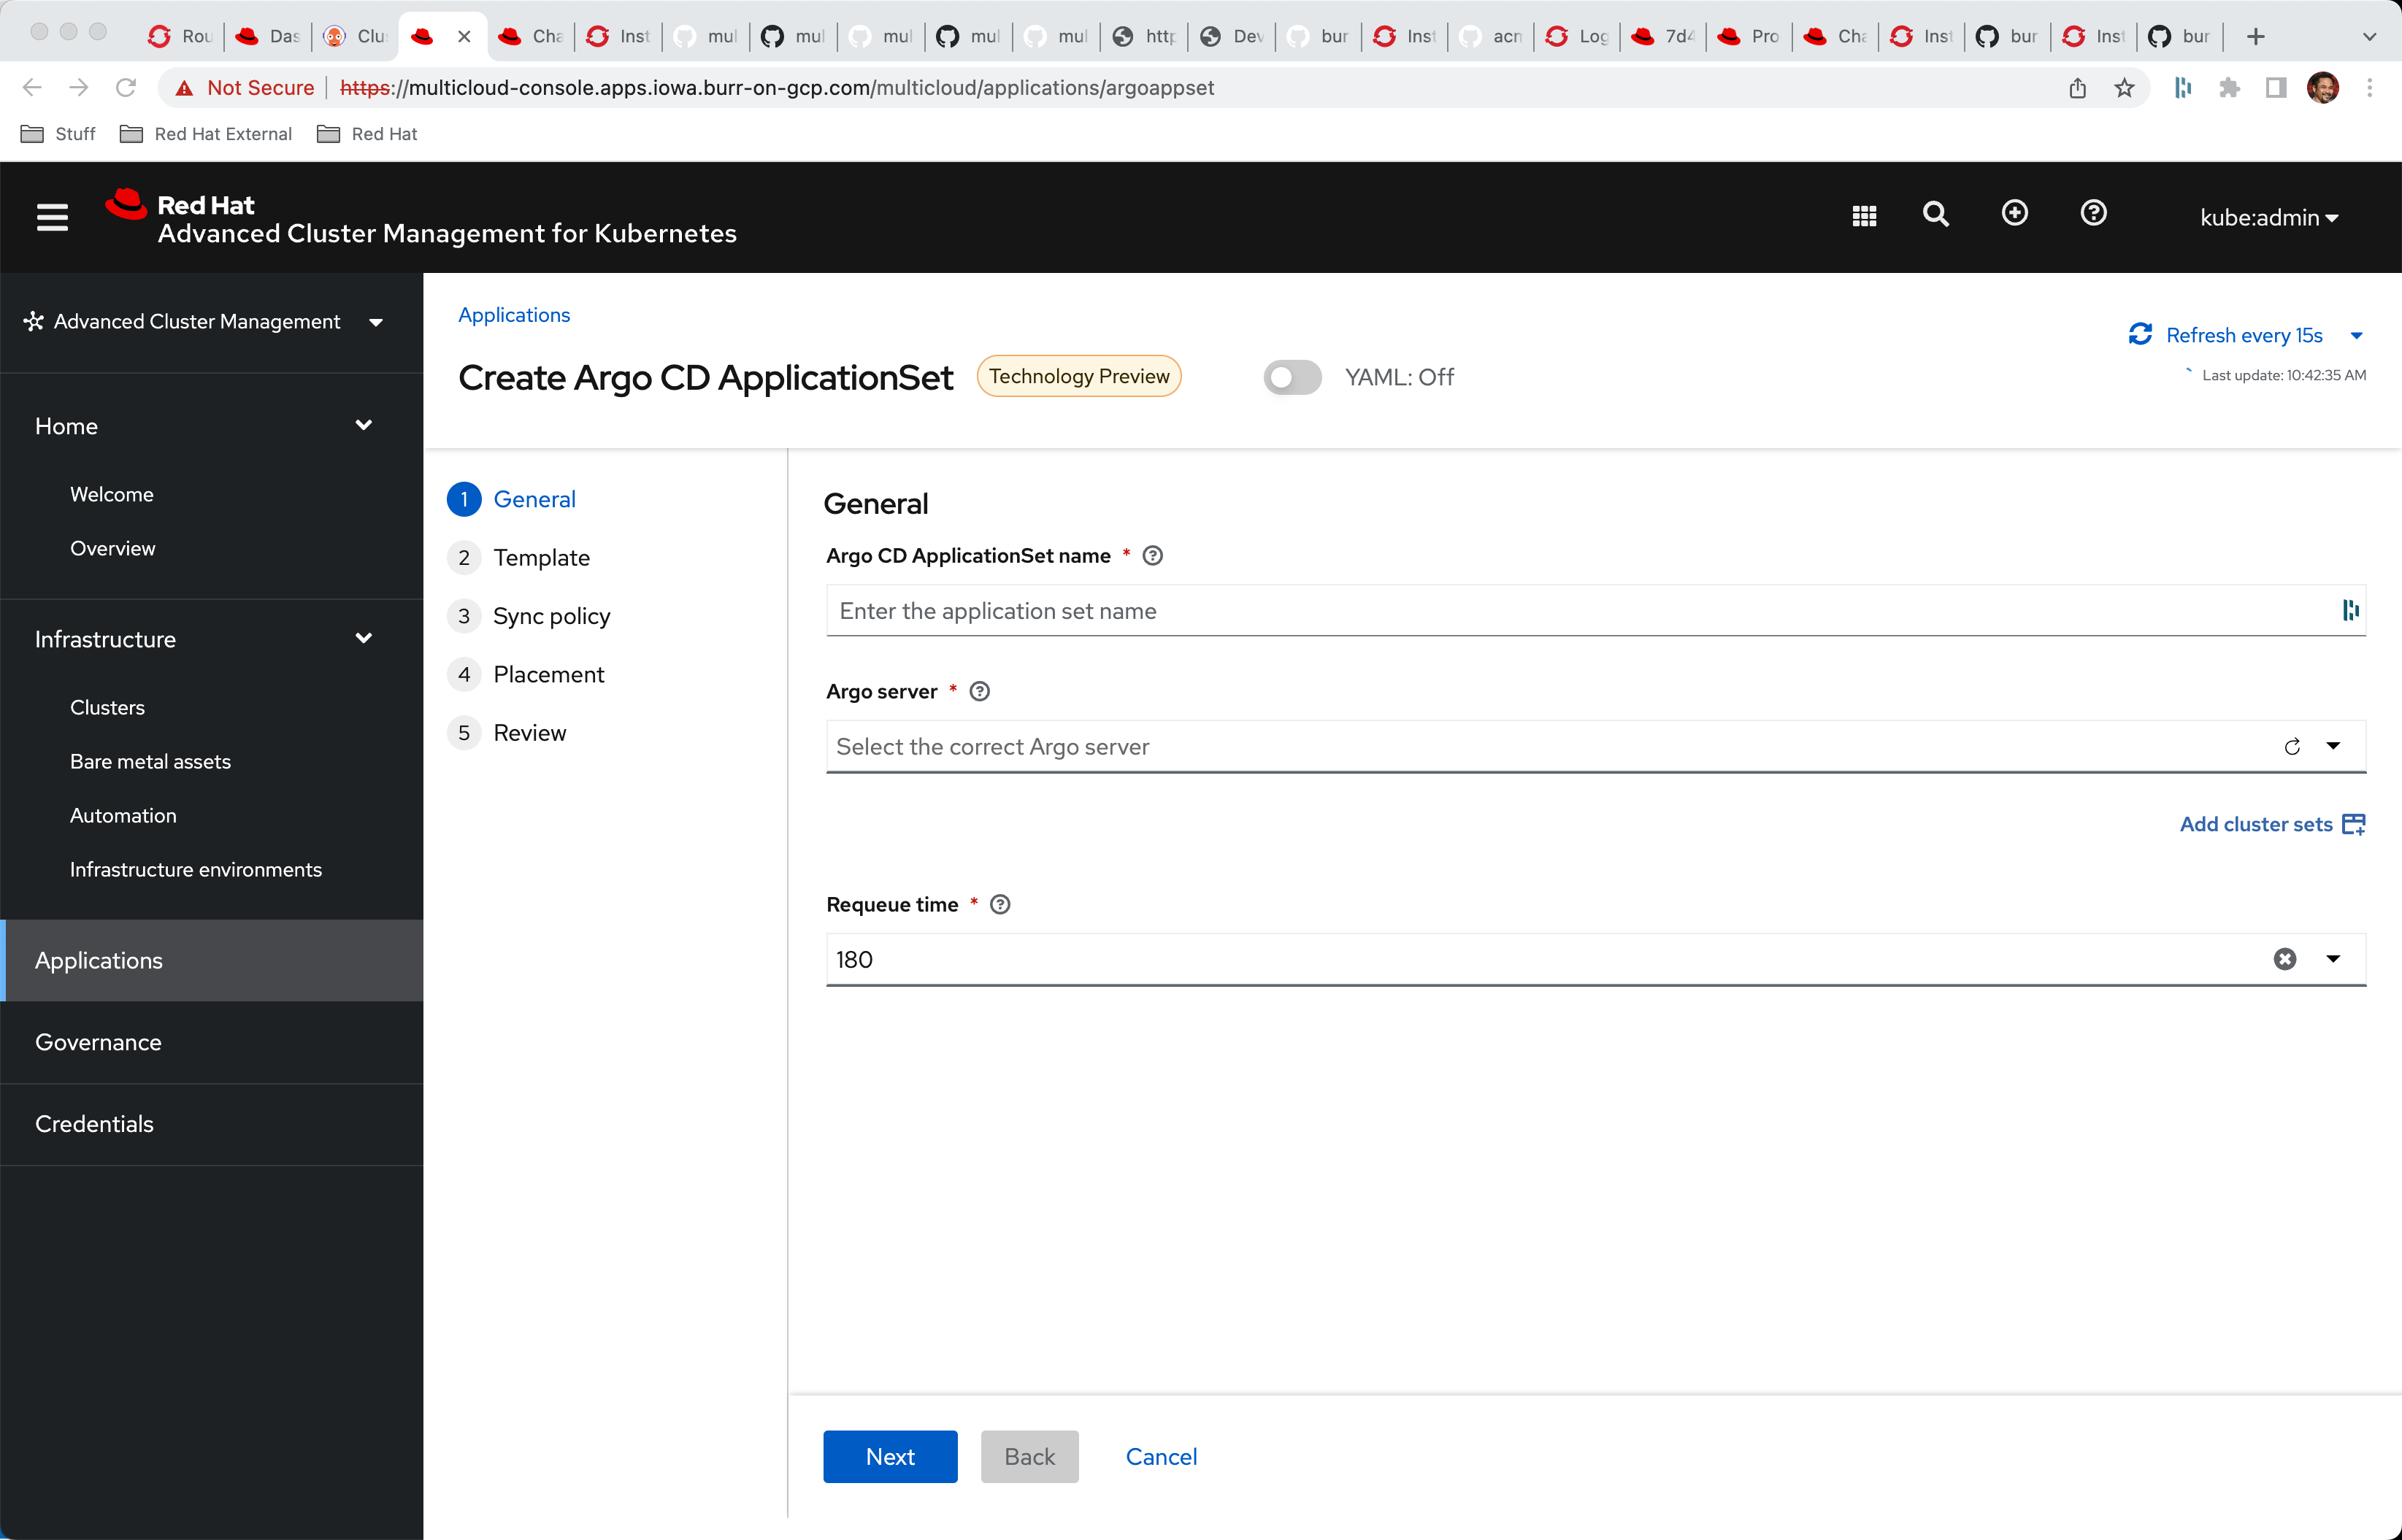This screenshot has width=2402, height=1540.
Task: Open the Requeue time dropdown arrow
Action: [x=2333, y=959]
